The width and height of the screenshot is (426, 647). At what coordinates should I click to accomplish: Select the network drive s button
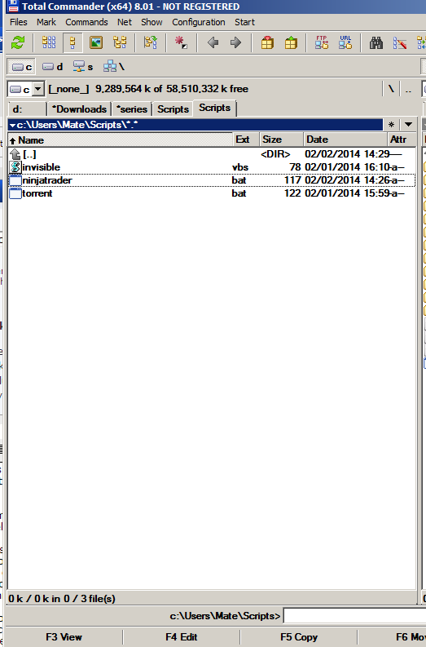83,67
